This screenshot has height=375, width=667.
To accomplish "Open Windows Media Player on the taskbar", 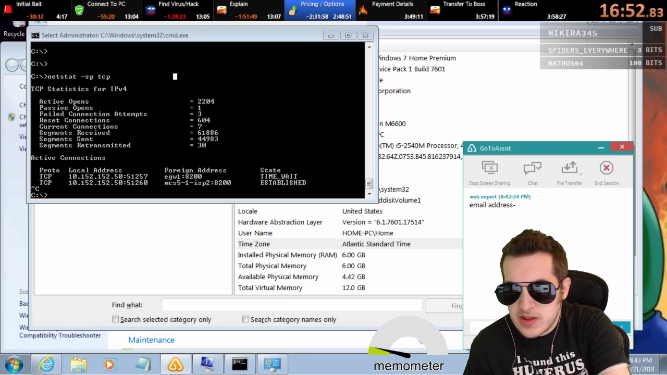I will coord(110,364).
